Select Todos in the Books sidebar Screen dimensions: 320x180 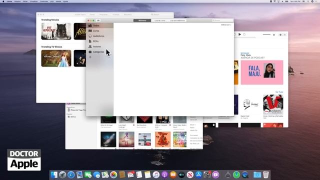pyautogui.click(x=99, y=25)
